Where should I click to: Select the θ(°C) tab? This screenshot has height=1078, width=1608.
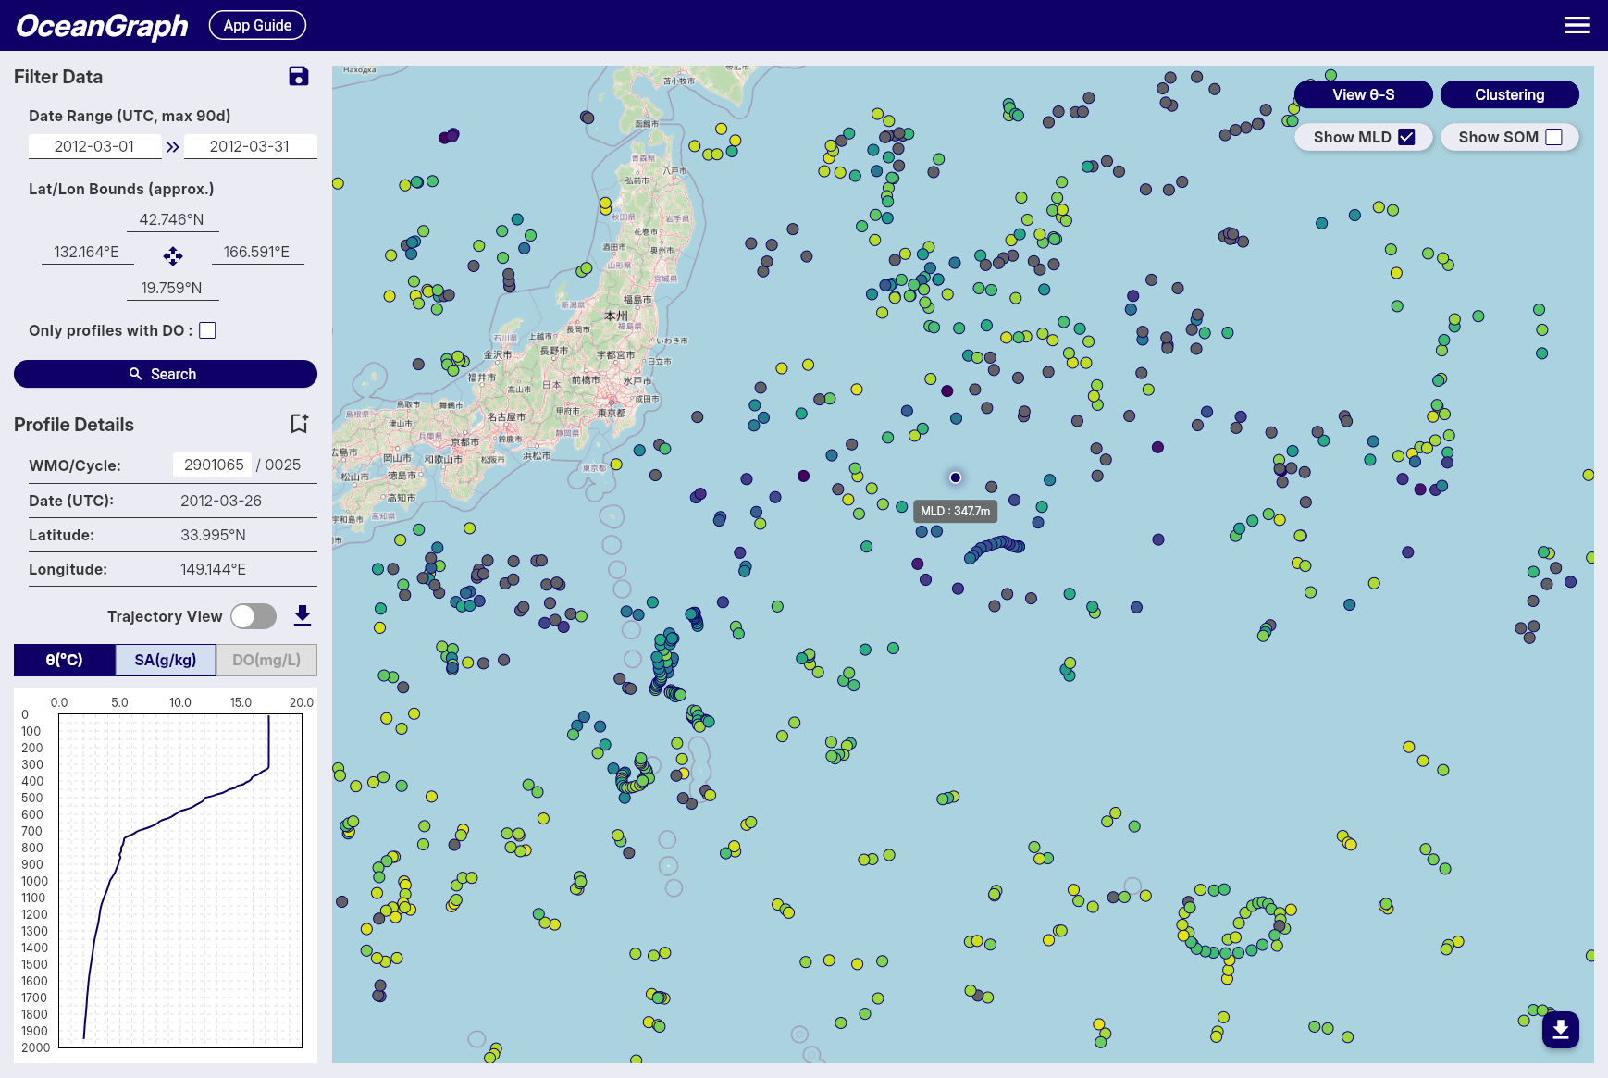pos(65,660)
